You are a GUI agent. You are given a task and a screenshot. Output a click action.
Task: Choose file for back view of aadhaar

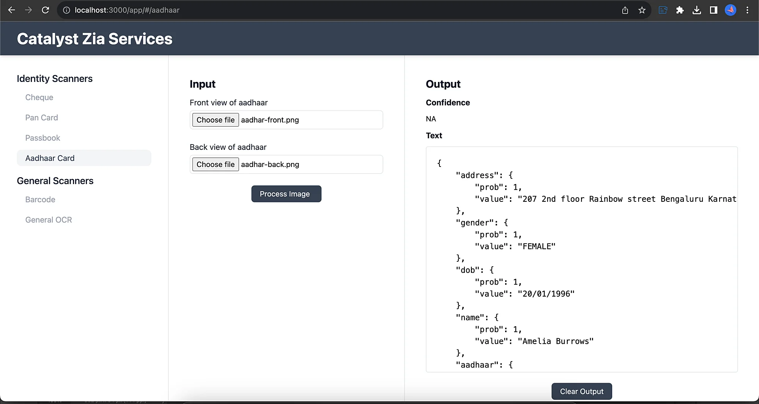pos(216,164)
